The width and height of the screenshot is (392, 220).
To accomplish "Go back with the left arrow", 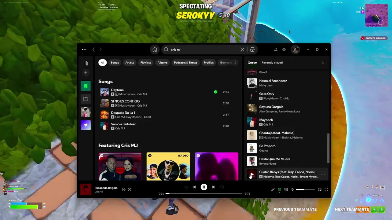I will pos(94,50).
